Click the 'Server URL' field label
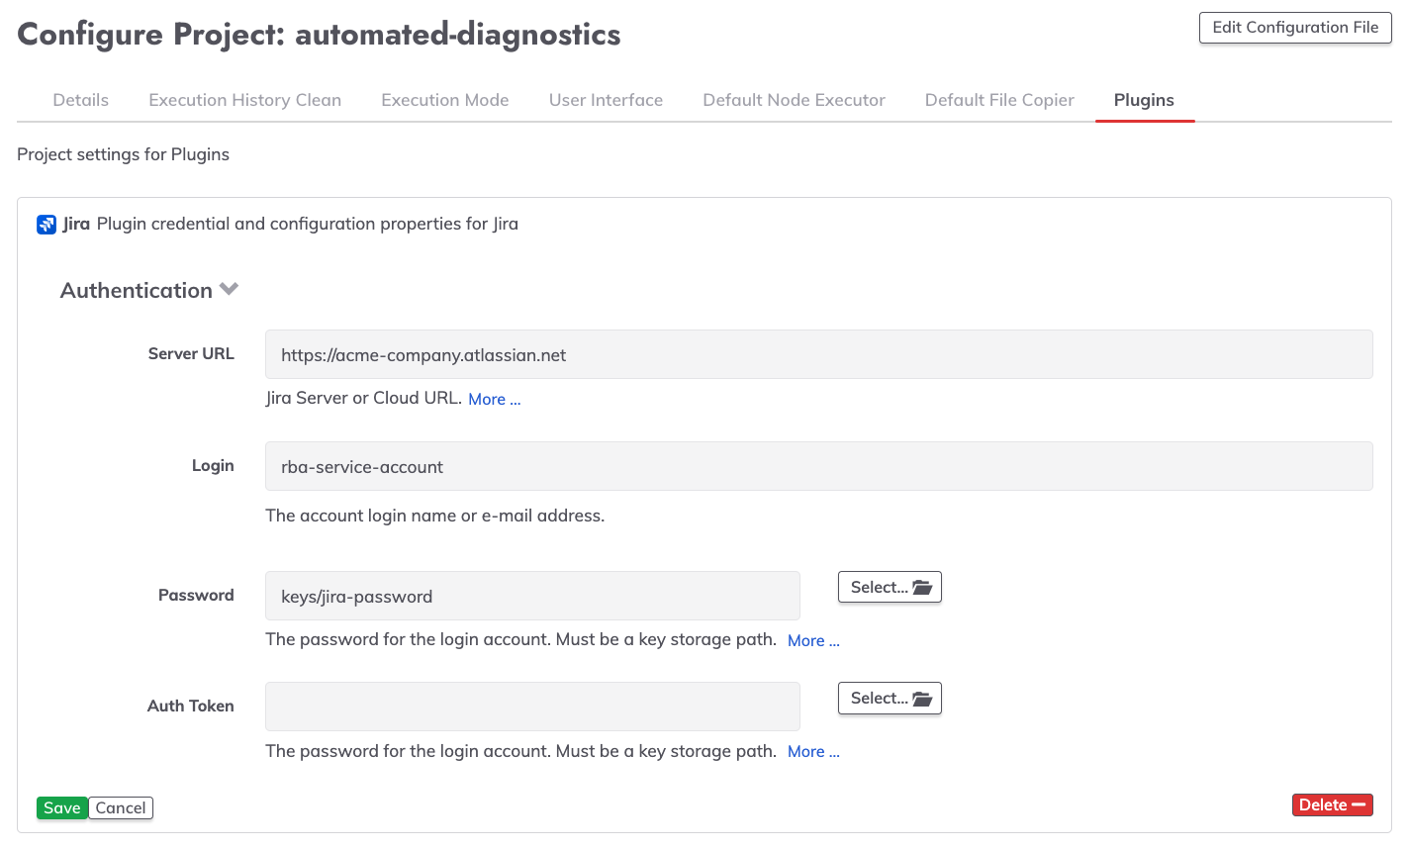 tap(191, 353)
